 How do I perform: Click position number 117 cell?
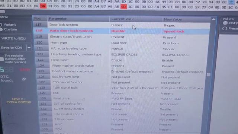pos(40,25)
